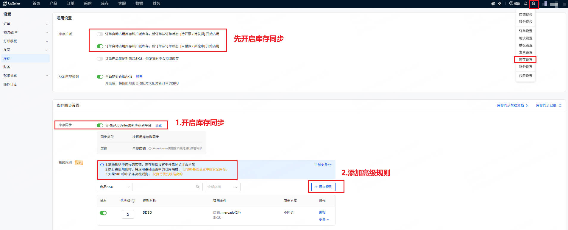Turn off the 自动配对仓库SKU toggle
This screenshot has height=230, width=568.
click(x=100, y=77)
